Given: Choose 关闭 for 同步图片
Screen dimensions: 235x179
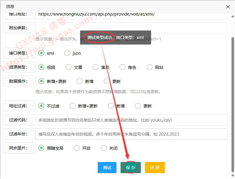Looking at the screenshot, I should pos(104,148).
